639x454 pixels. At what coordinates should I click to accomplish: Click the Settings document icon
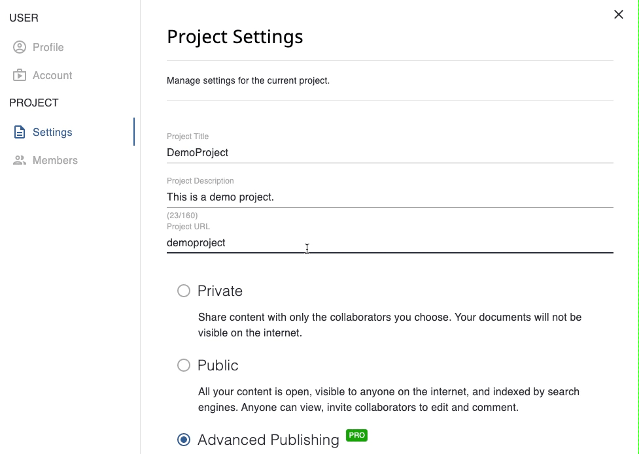click(20, 132)
